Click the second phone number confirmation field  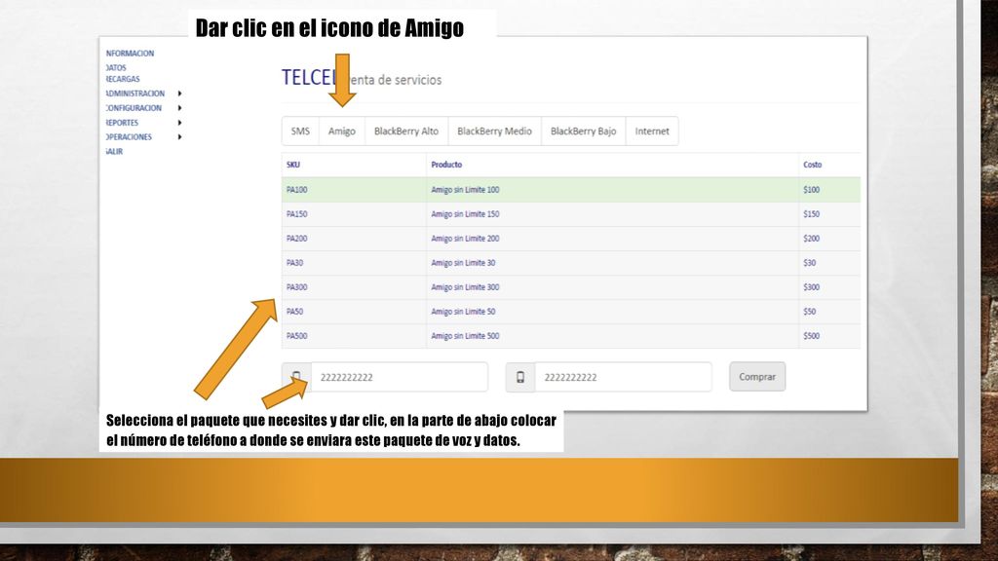tap(623, 377)
